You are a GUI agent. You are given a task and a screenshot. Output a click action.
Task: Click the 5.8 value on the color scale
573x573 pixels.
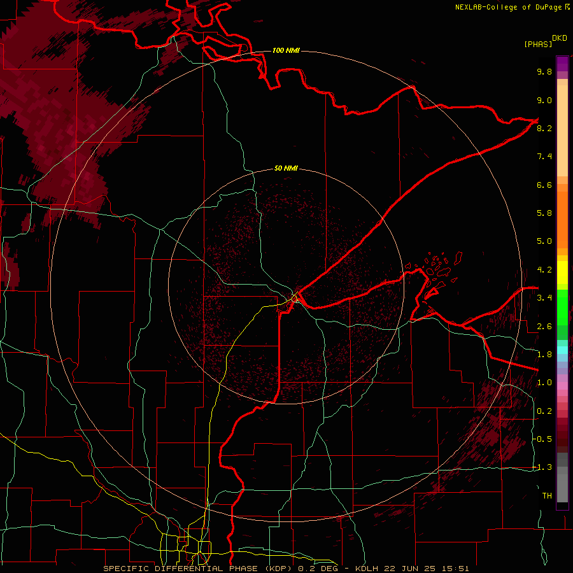[544, 213]
